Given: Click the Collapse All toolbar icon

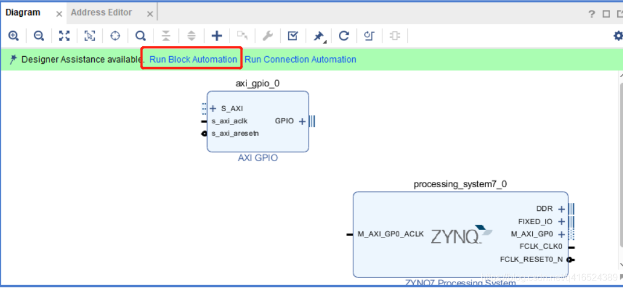Looking at the screenshot, I should [x=166, y=36].
